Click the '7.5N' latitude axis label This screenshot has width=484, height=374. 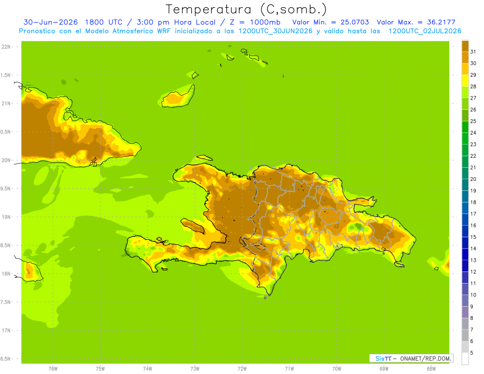pos(6,302)
